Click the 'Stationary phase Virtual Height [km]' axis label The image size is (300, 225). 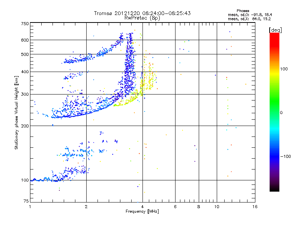point(16,112)
